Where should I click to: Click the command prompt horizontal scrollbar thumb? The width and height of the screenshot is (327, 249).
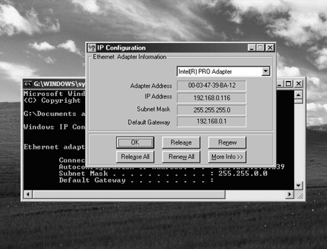(x=129, y=194)
